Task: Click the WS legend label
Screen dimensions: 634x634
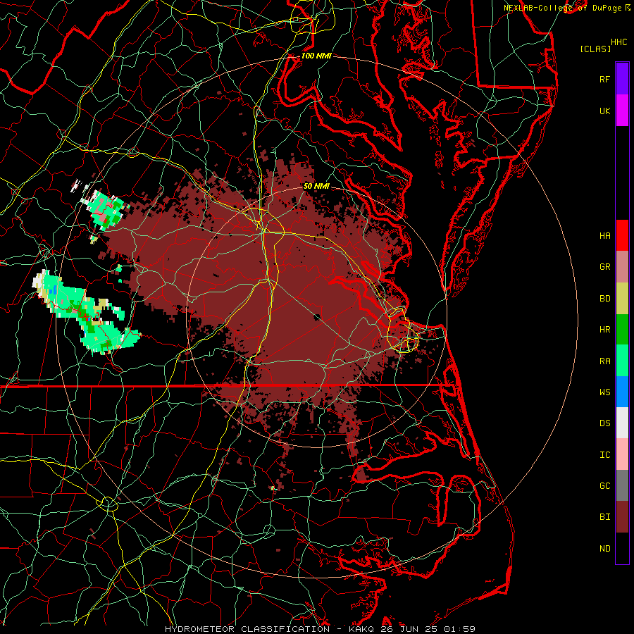Action: tap(605, 392)
